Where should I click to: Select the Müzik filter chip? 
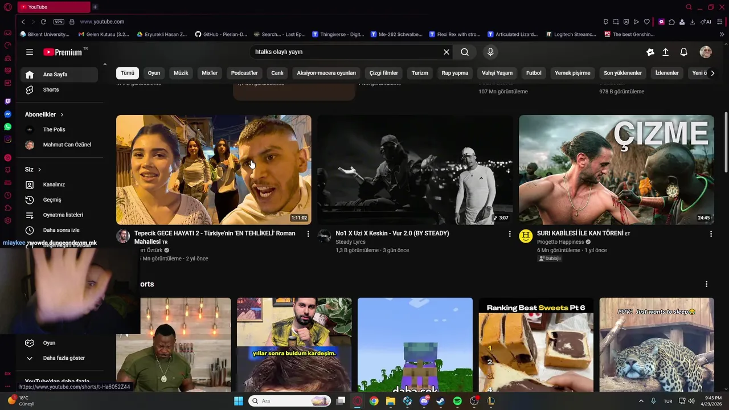(x=181, y=73)
